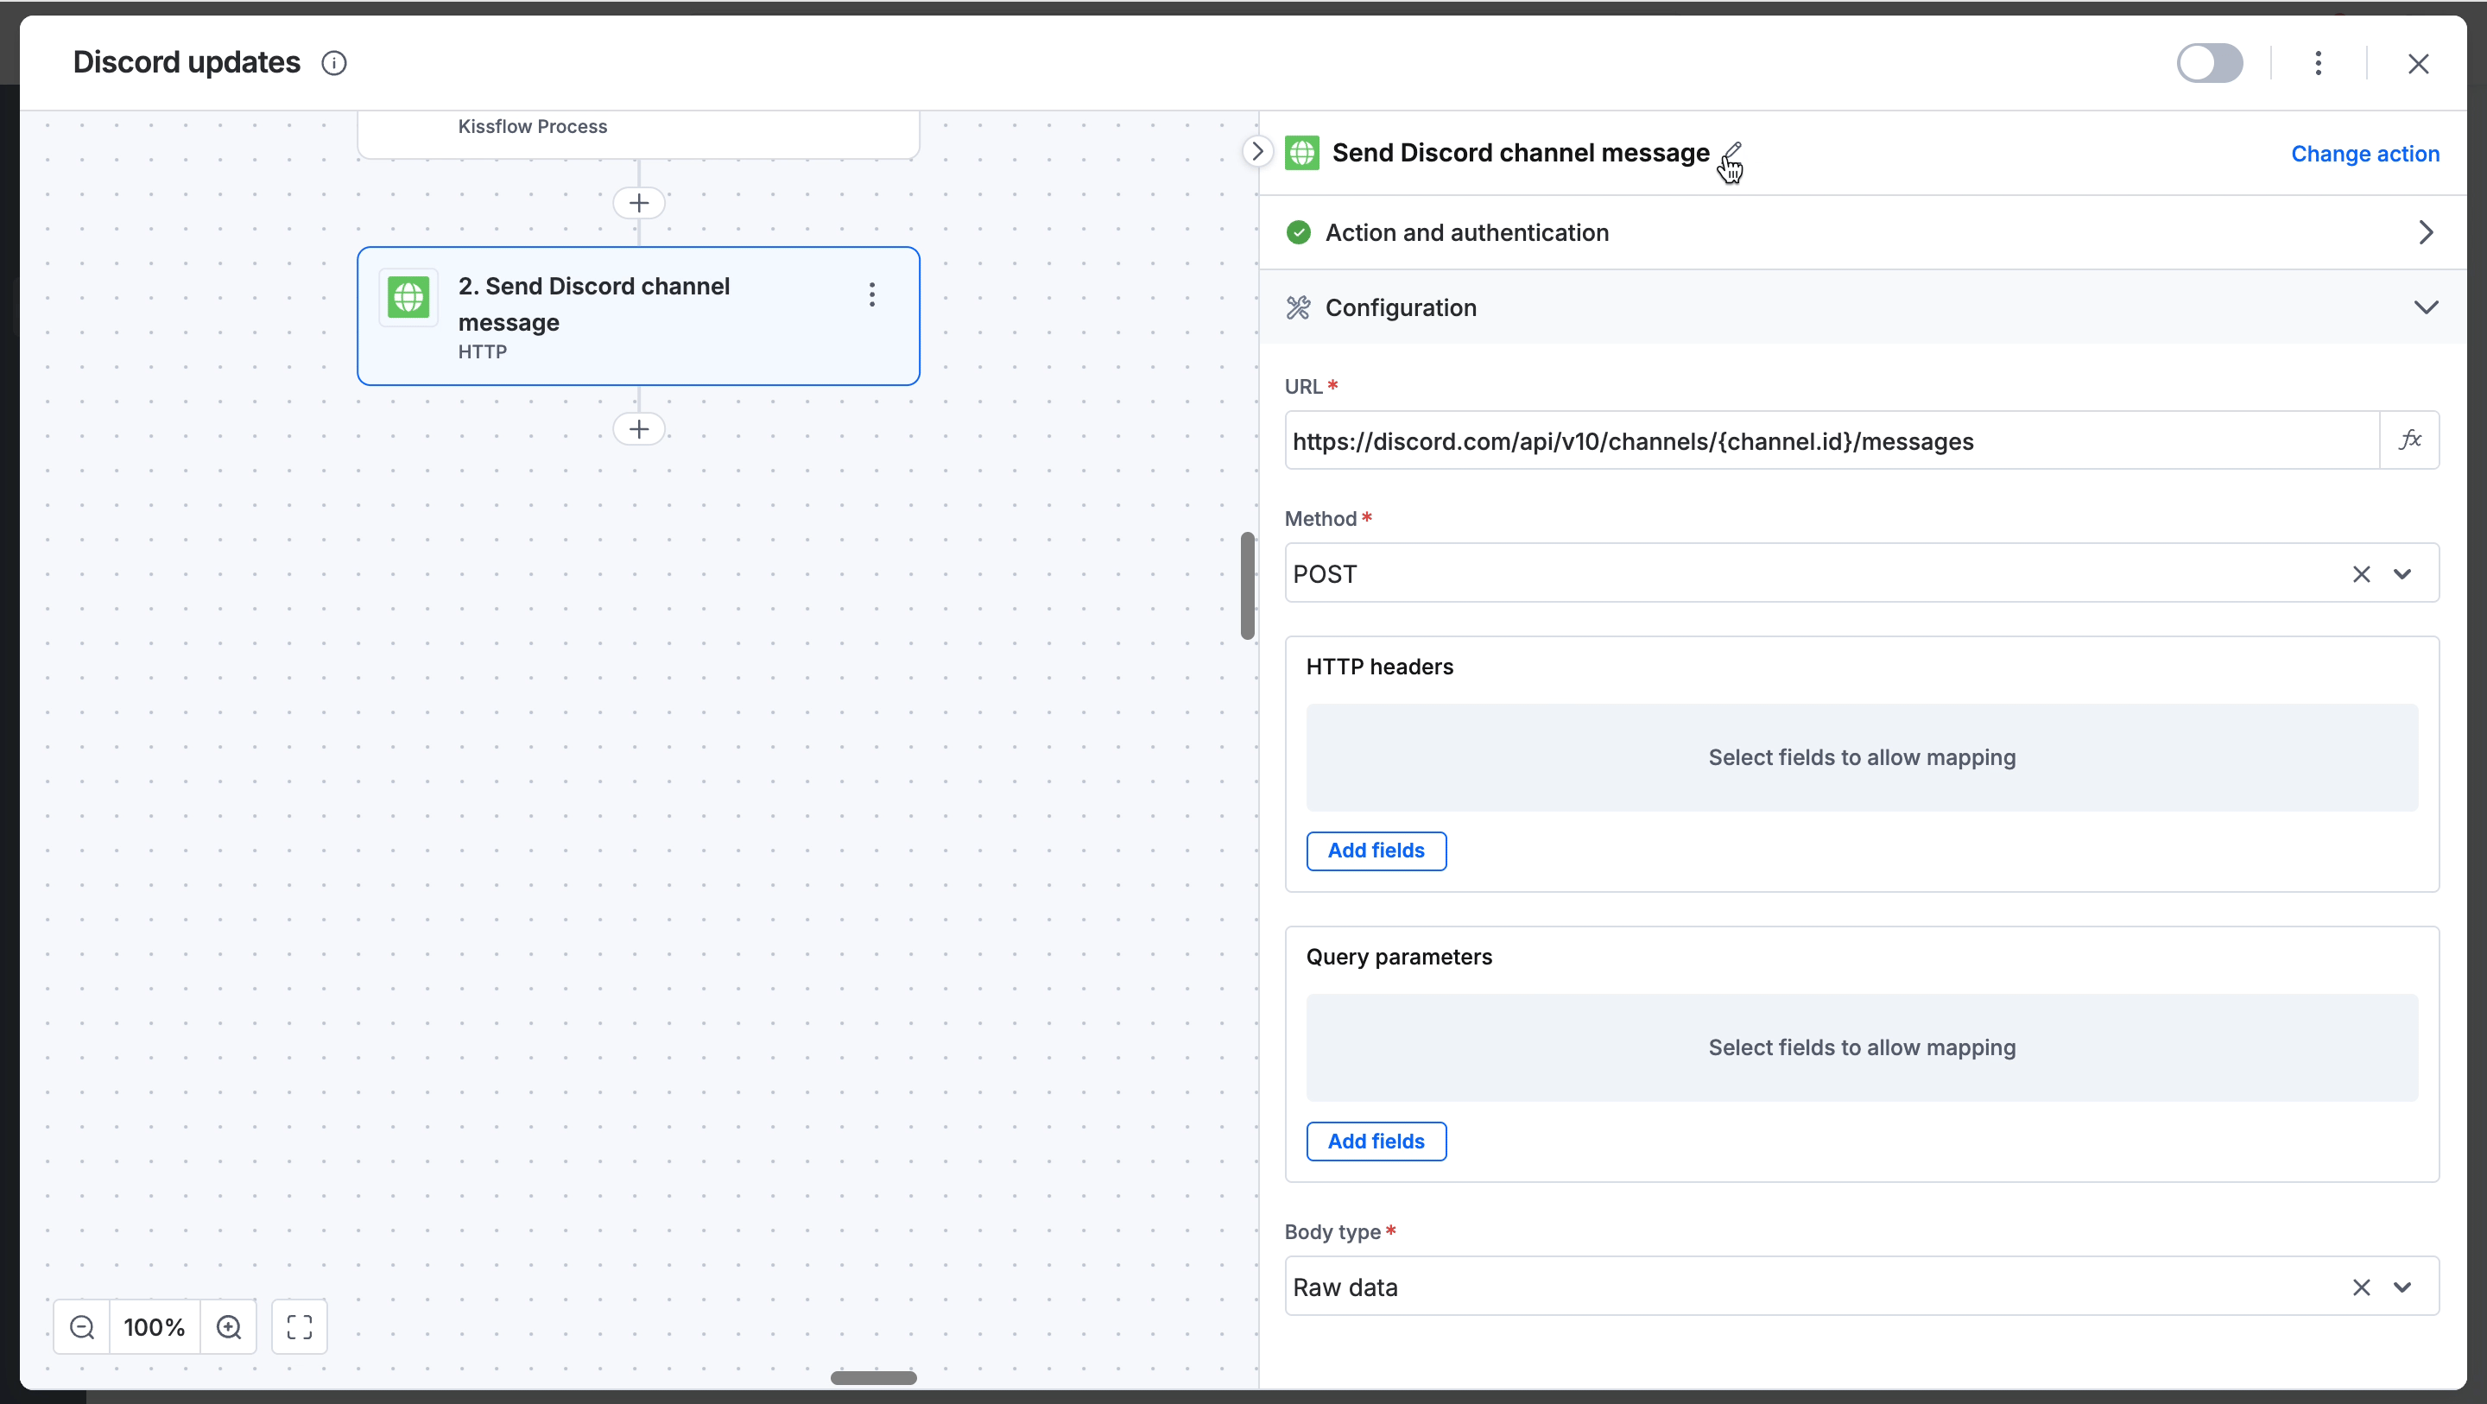Zoom in the canvas with magnifier plus

(229, 1327)
